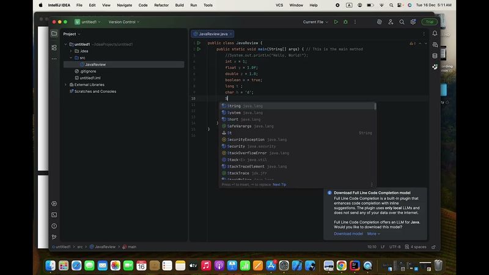This screenshot has width=489, height=275.
Task: Open the Problems tool window
Action: pos(54,226)
